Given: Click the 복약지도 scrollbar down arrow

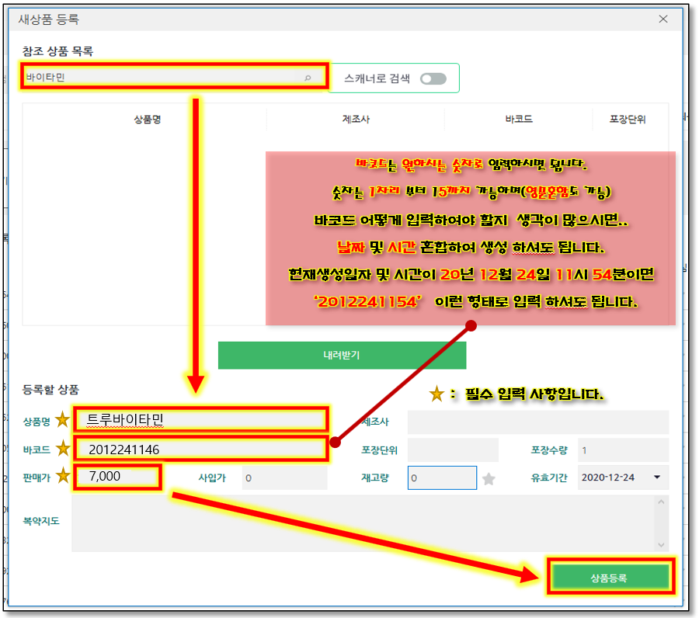Looking at the screenshot, I should pyautogui.click(x=662, y=545).
